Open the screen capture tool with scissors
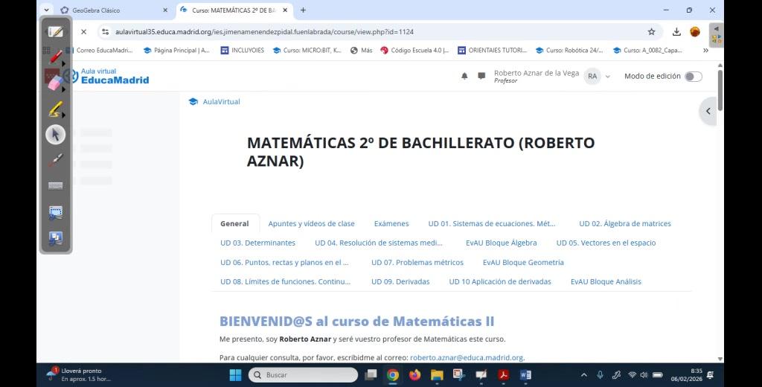The height and width of the screenshot is (387, 762). click(x=55, y=212)
